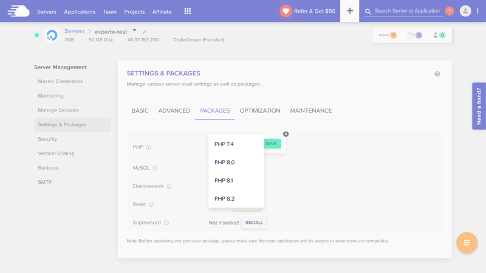The width and height of the screenshot is (486, 273).
Task: Open the Advanced tab
Action: pyautogui.click(x=174, y=111)
